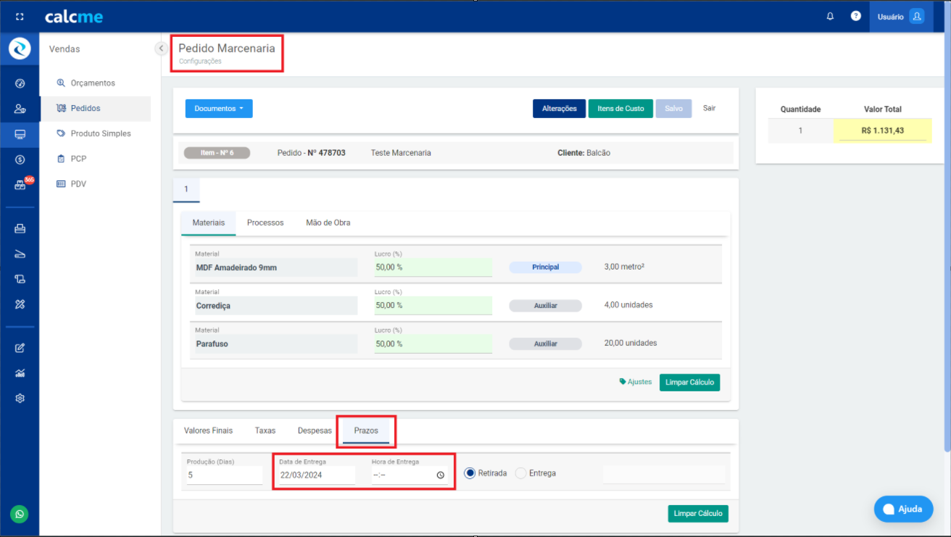Toggle fullscreen icon at top left
The image size is (951, 537).
point(20,17)
